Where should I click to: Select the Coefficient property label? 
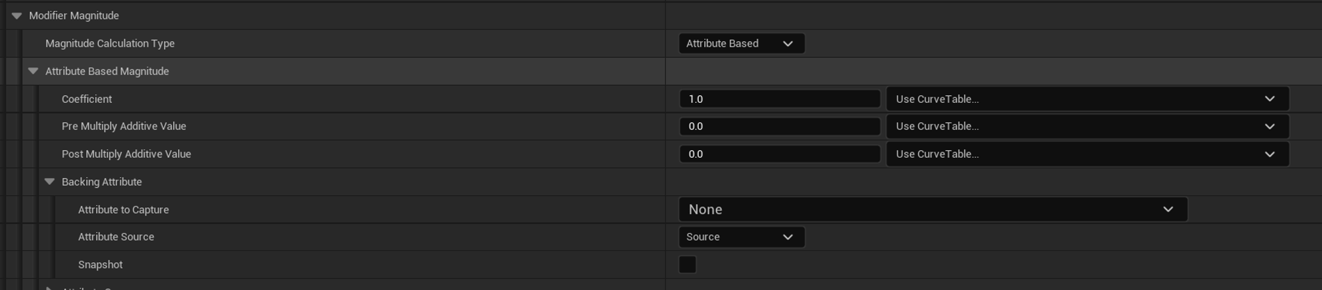tap(86, 99)
